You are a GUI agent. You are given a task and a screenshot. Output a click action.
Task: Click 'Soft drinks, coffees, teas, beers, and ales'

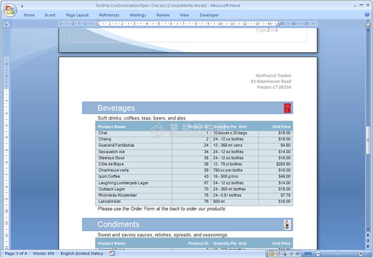coord(142,118)
